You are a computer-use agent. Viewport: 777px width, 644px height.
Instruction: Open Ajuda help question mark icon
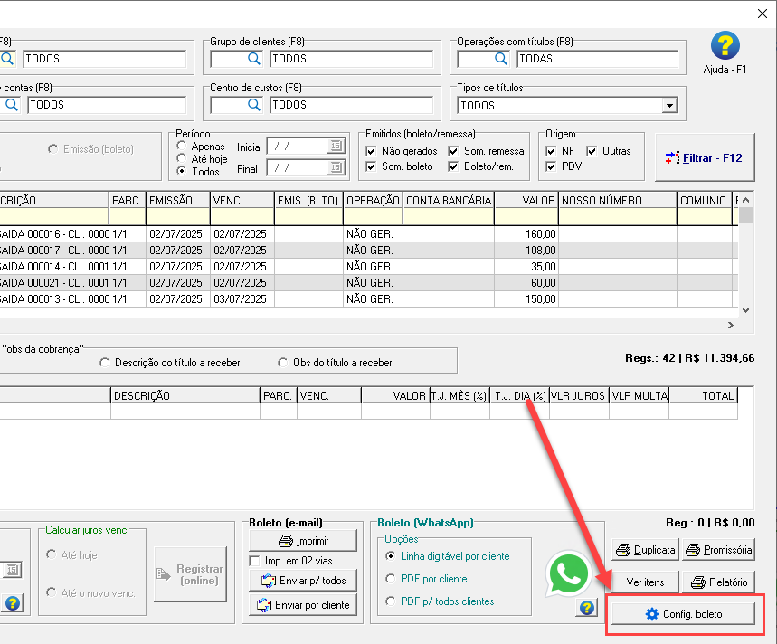[725, 45]
